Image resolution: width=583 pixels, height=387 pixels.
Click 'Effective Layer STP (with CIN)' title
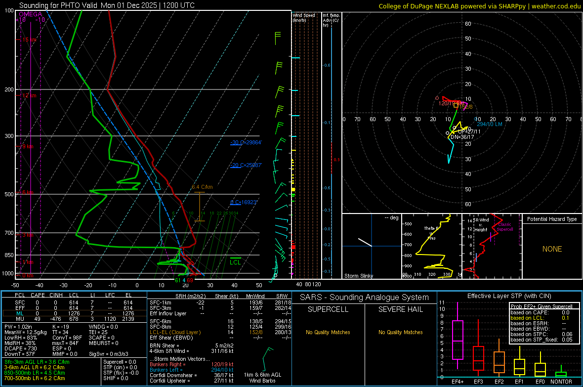click(x=509, y=296)
